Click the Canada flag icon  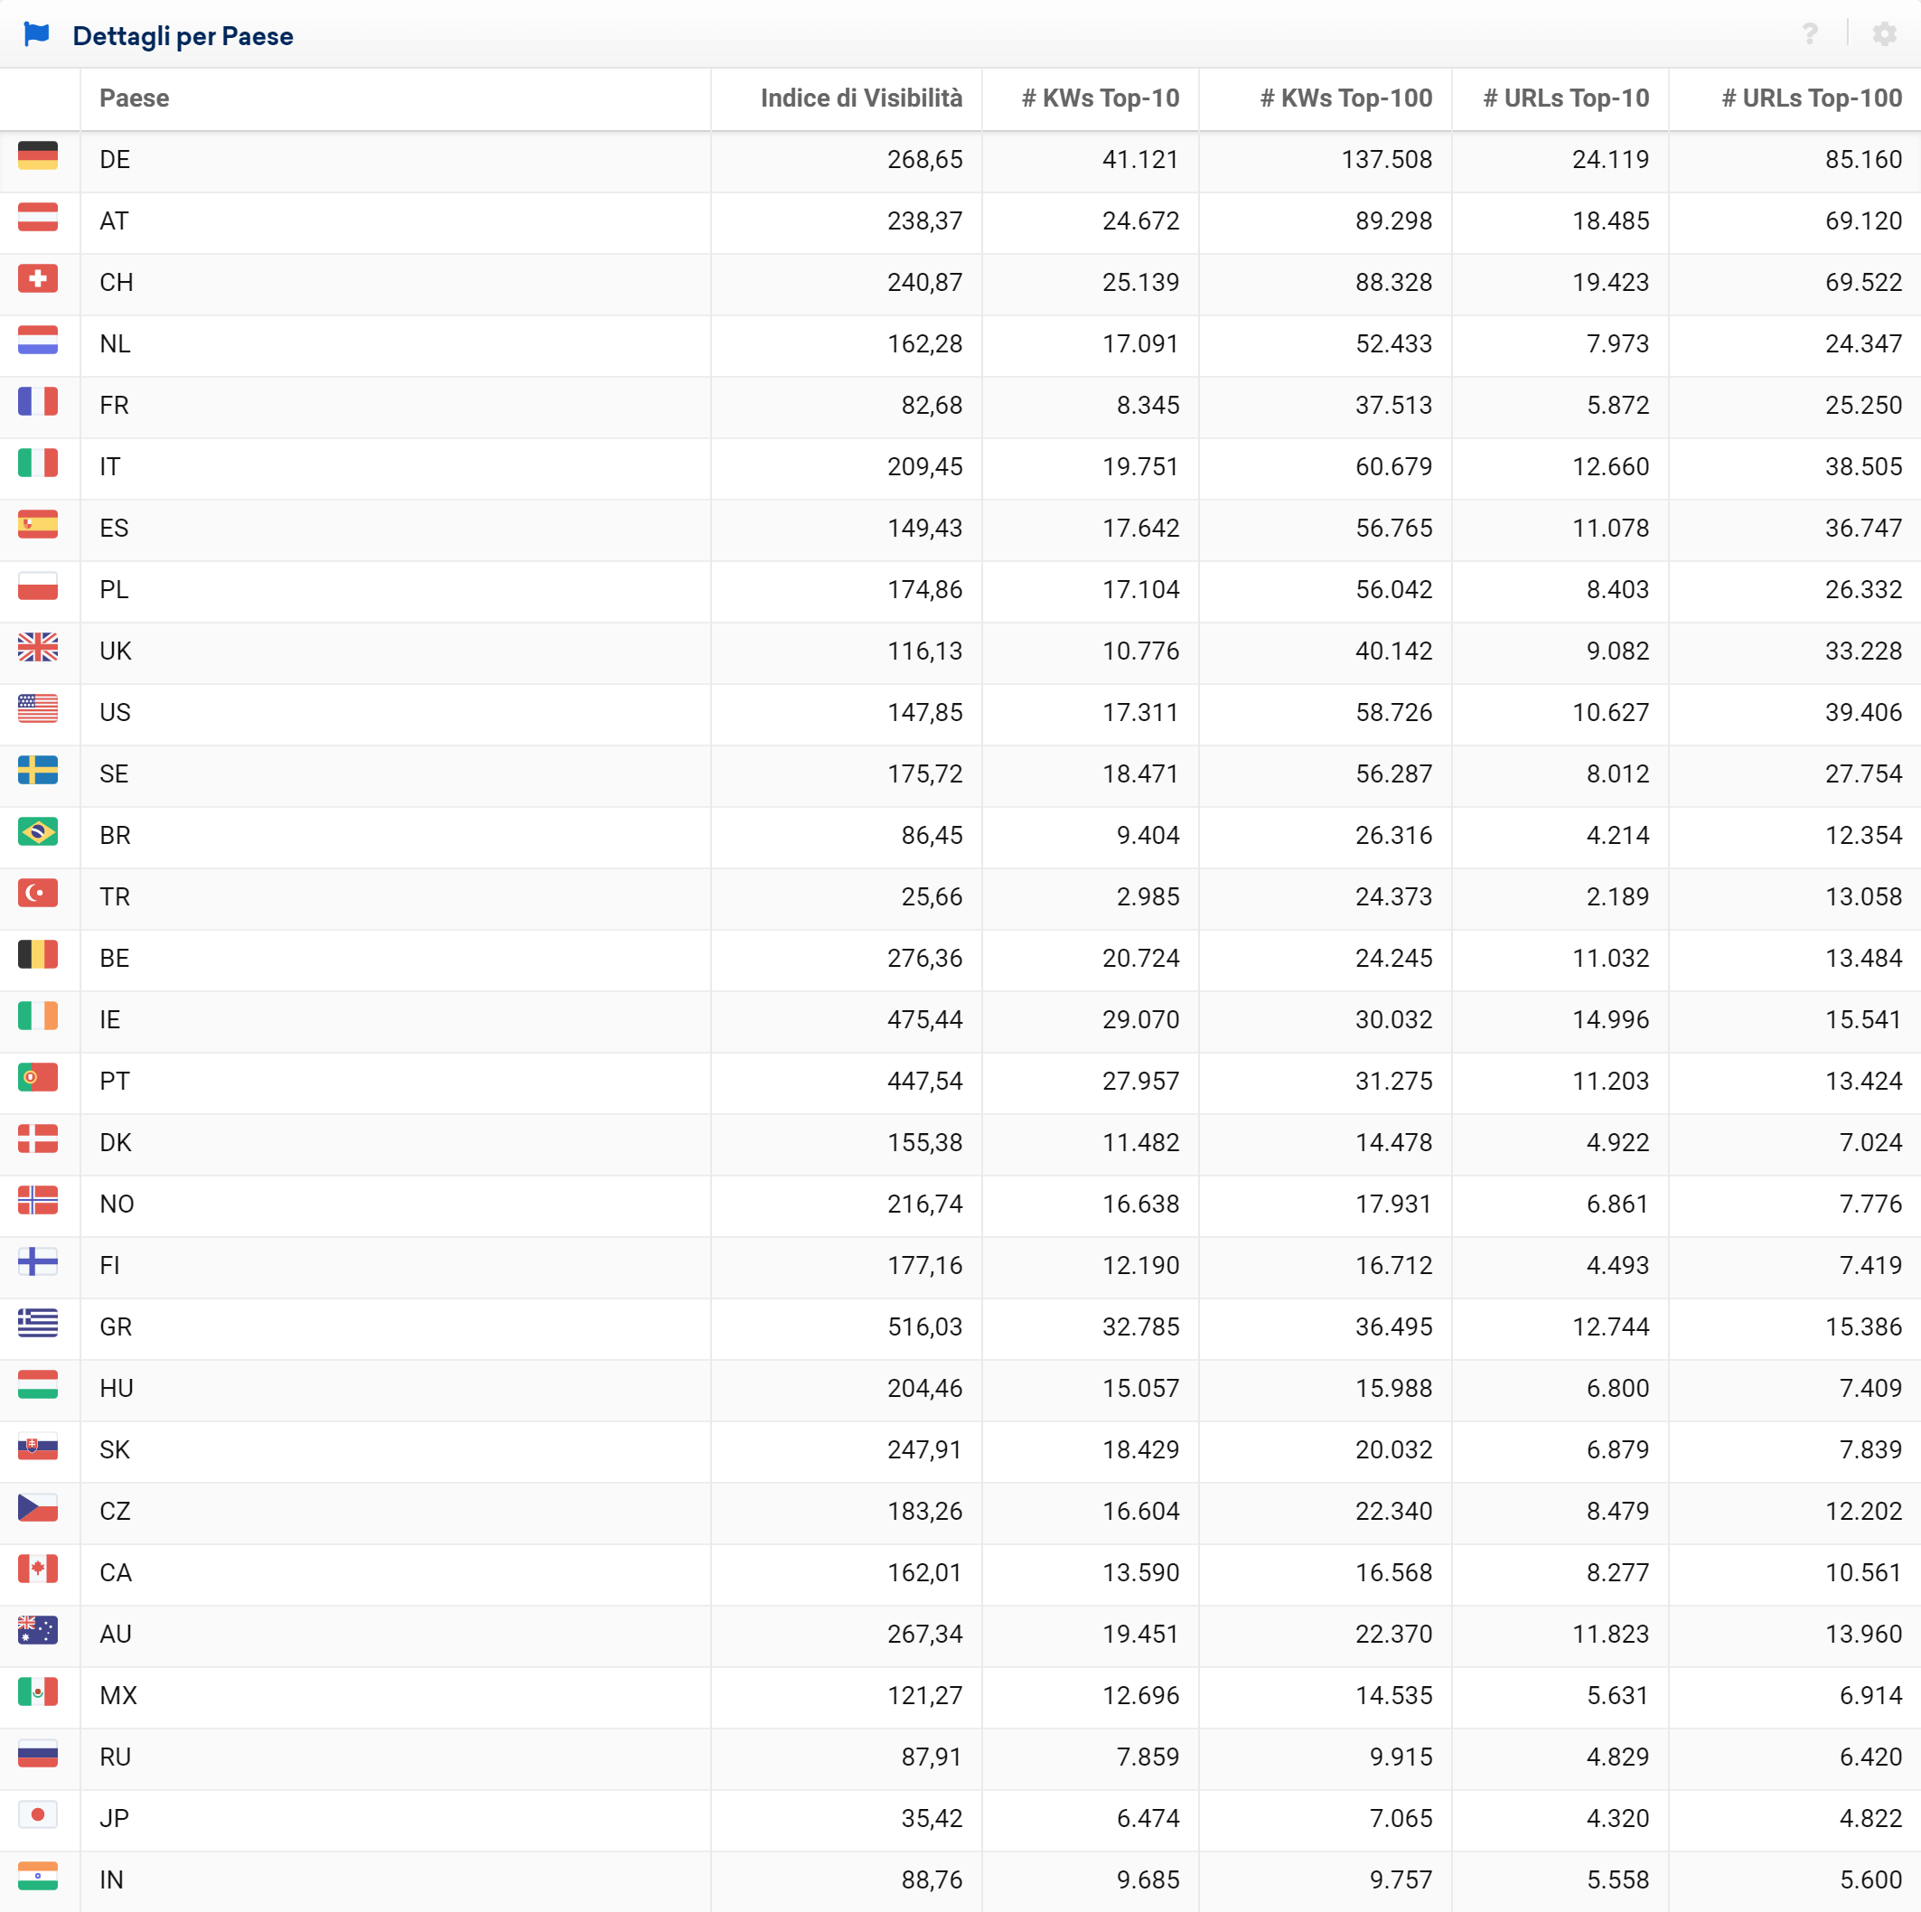pyautogui.click(x=38, y=1570)
